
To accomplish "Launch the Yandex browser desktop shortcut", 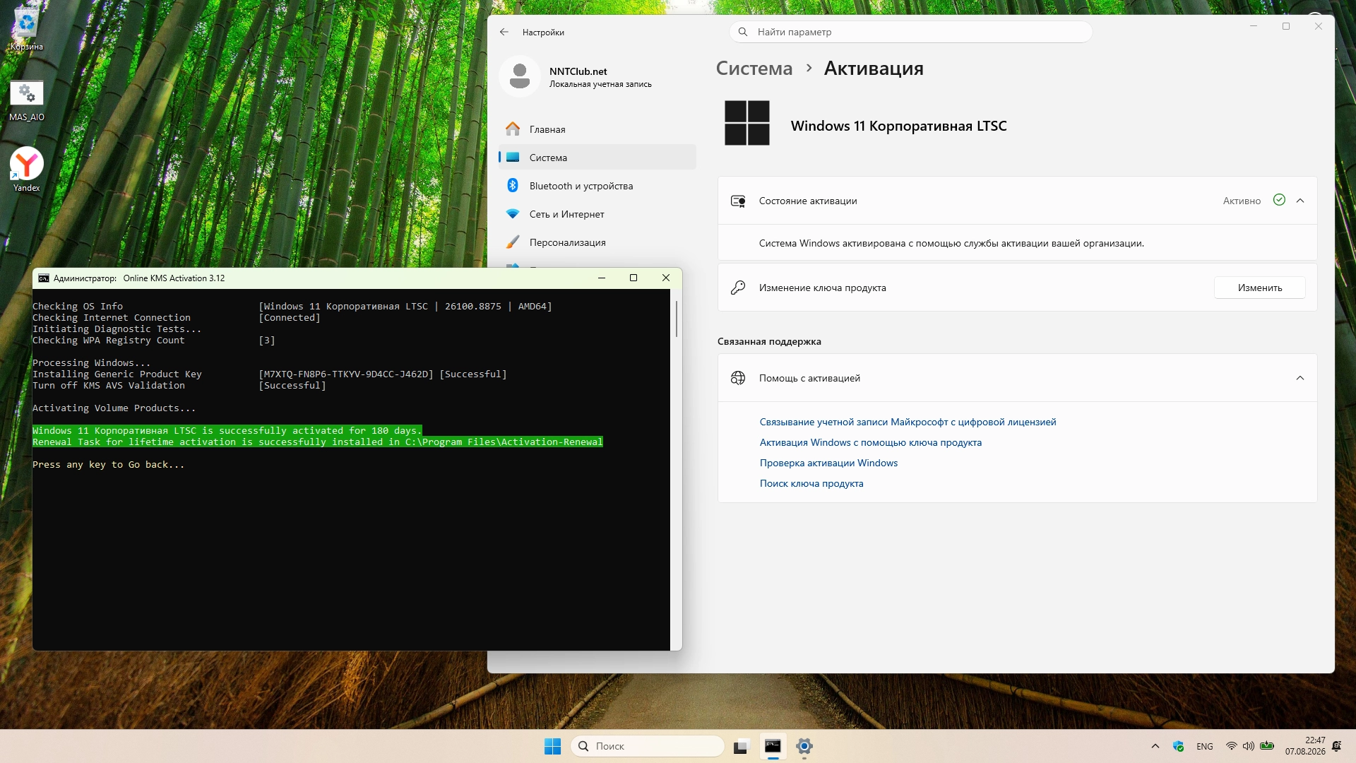I will pyautogui.click(x=26, y=170).
